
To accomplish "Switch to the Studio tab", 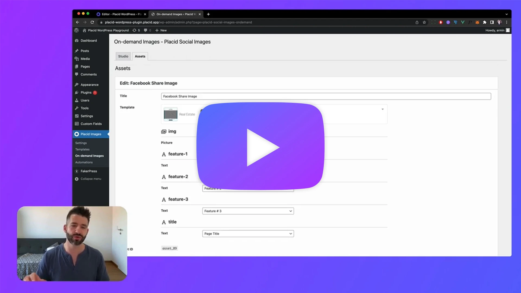I will (123, 56).
